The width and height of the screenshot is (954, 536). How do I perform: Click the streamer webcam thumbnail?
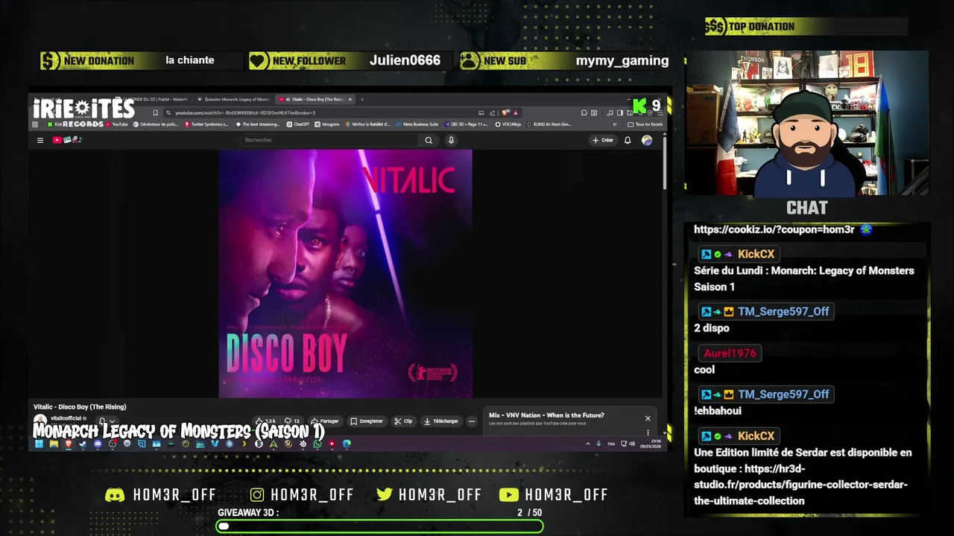pyautogui.click(x=806, y=123)
